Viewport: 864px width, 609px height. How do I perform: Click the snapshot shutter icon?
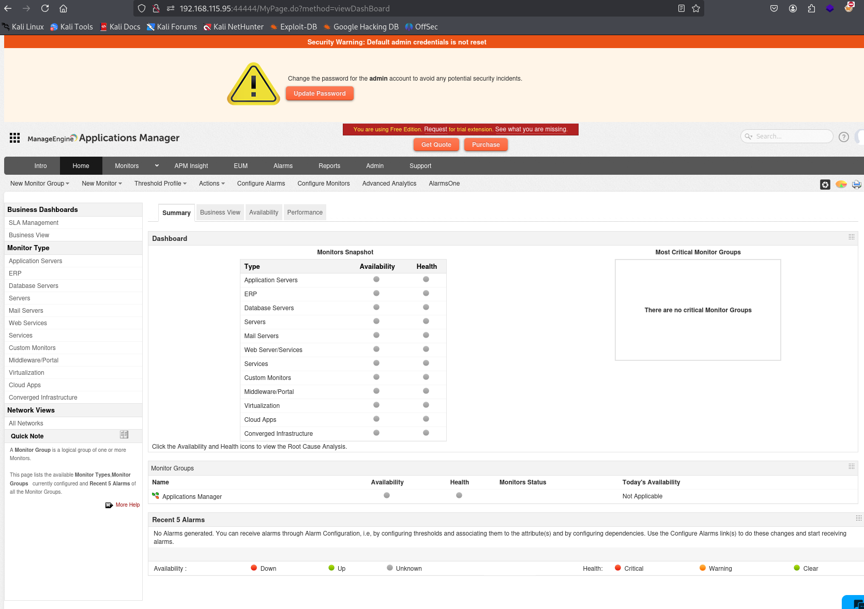coord(825,185)
